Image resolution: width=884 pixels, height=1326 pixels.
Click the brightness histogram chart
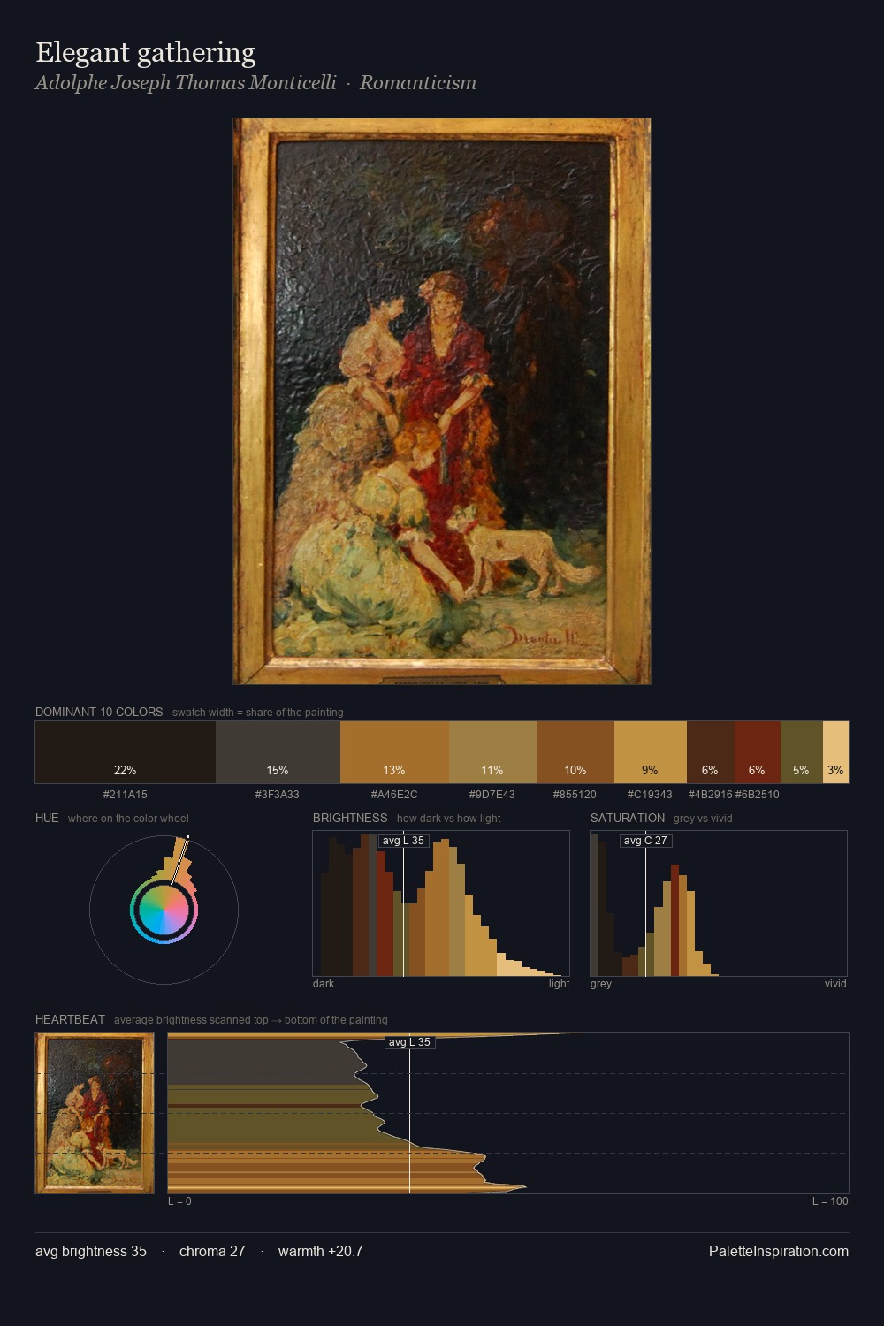click(441, 903)
